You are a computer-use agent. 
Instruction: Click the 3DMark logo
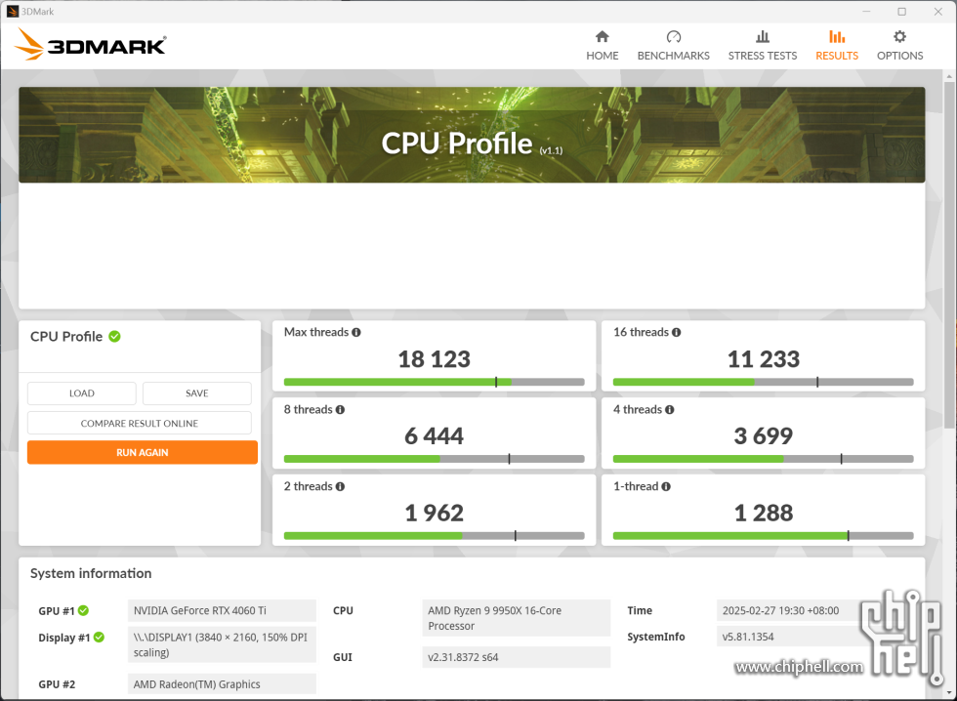coord(90,45)
